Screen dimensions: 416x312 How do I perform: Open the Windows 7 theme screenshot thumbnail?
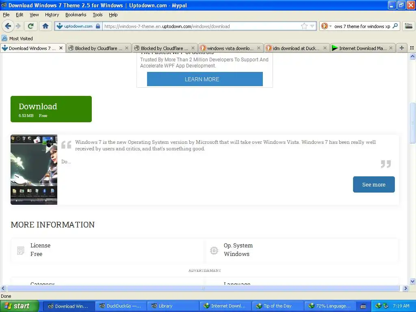point(34,169)
